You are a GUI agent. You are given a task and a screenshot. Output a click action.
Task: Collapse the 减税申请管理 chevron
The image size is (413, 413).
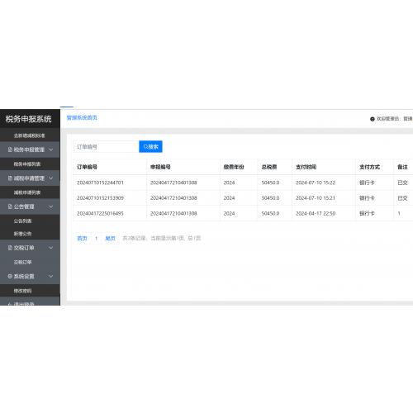[x=51, y=178]
